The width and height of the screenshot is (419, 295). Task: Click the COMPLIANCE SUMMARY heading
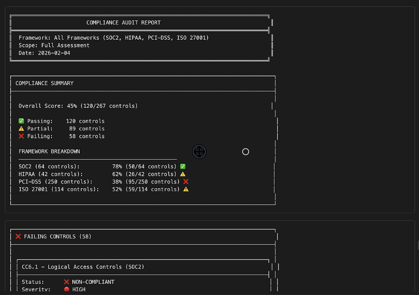44,83
